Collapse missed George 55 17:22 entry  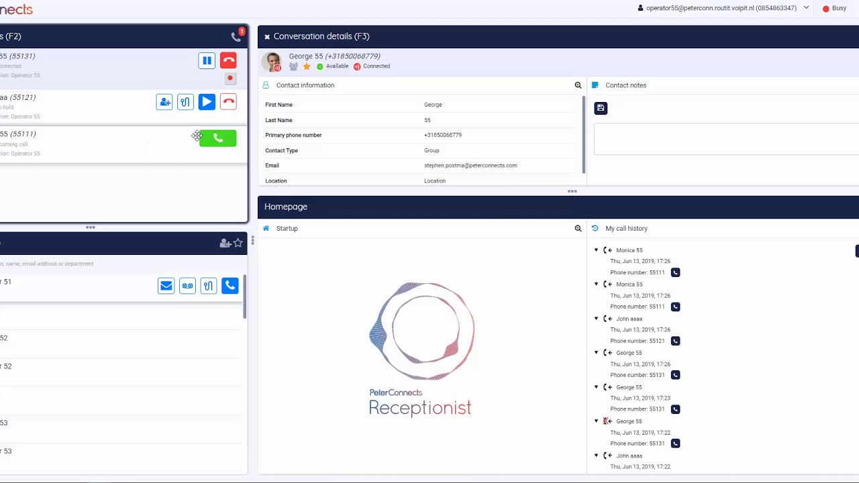pyautogui.click(x=596, y=421)
